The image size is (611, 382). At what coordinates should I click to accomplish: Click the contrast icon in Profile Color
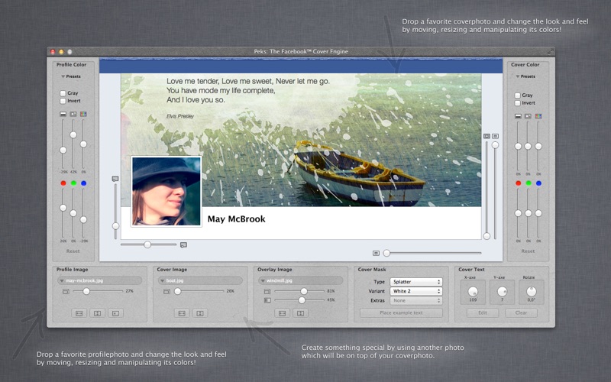(x=73, y=115)
